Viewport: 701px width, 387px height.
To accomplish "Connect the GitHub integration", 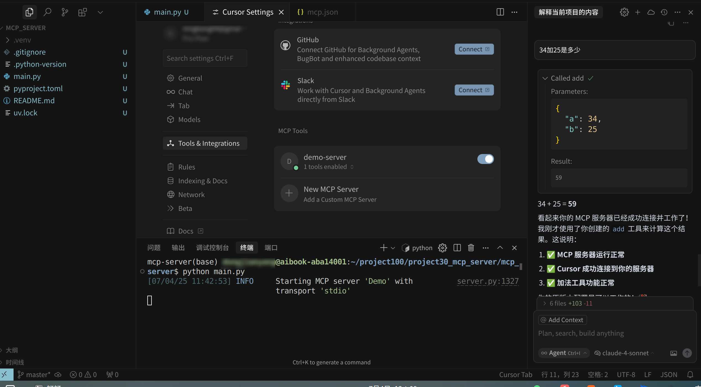I will 474,49.
